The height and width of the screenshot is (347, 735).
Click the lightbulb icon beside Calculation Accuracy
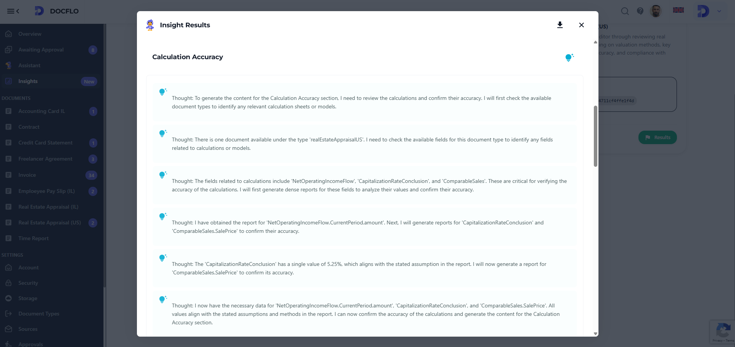point(569,58)
